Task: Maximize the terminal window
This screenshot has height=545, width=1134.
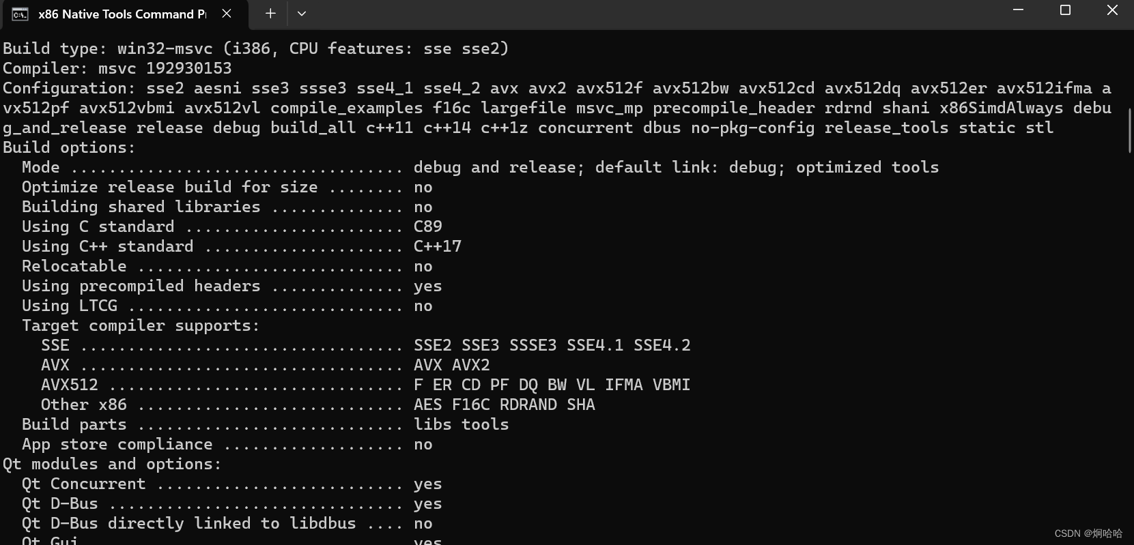Action: point(1065,10)
